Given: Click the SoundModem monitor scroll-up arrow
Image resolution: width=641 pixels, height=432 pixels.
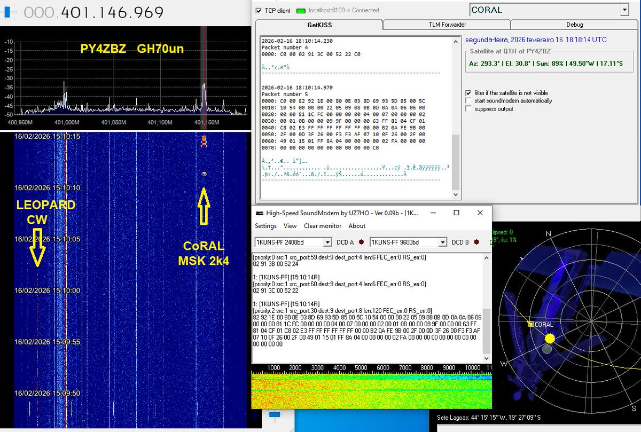Looking at the screenshot, I should (x=486, y=258).
